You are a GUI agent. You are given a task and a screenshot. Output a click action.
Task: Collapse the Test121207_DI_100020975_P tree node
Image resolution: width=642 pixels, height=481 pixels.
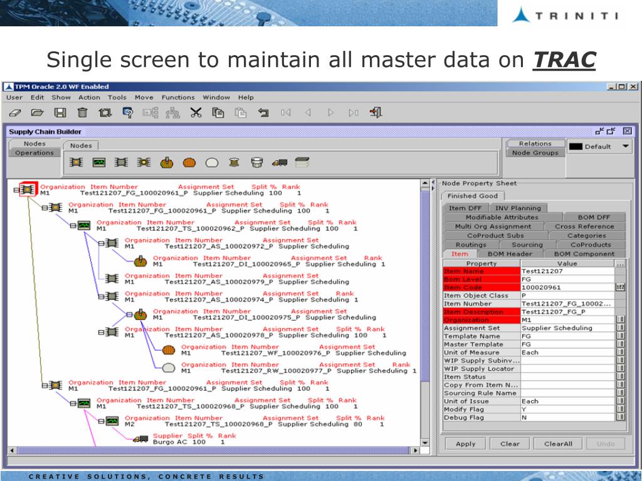coord(129,314)
